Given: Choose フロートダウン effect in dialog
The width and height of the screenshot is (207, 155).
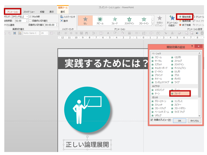Looking at the screenshot, I should click(179, 108).
